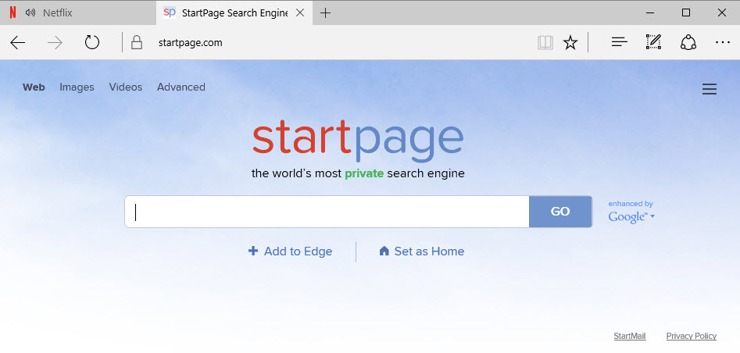Viewport: 740px width, 353px height.
Task: Open a new tab with plus button
Action: coord(326,12)
